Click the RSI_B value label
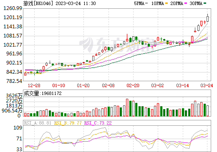Screen dimensions: 217x152 click(x=68, y=123)
